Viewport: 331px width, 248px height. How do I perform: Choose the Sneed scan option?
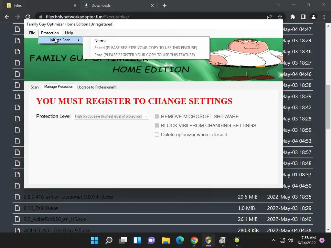(x=146, y=48)
